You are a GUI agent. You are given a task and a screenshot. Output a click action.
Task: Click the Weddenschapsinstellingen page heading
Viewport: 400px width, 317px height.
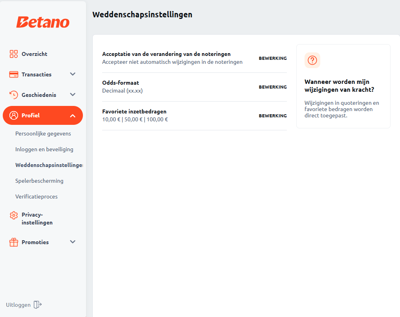(142, 15)
